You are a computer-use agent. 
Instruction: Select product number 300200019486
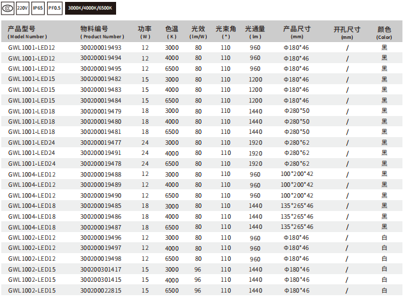[101, 217]
